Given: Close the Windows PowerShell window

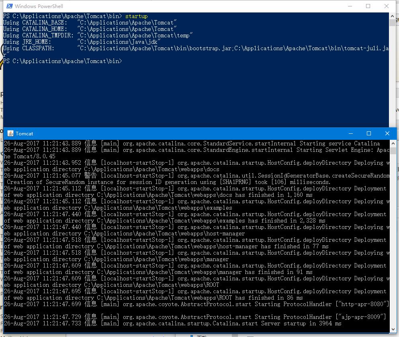Looking at the screenshot, I should point(386,6).
